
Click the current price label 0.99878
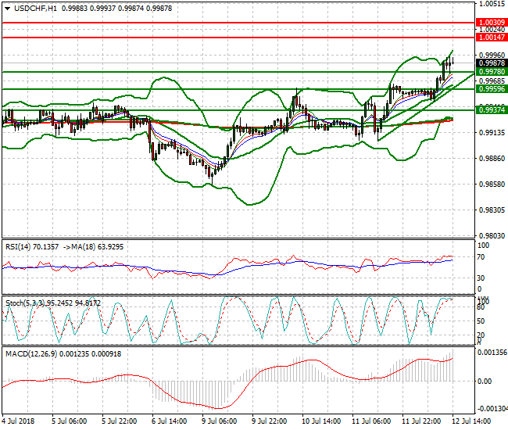pos(492,63)
